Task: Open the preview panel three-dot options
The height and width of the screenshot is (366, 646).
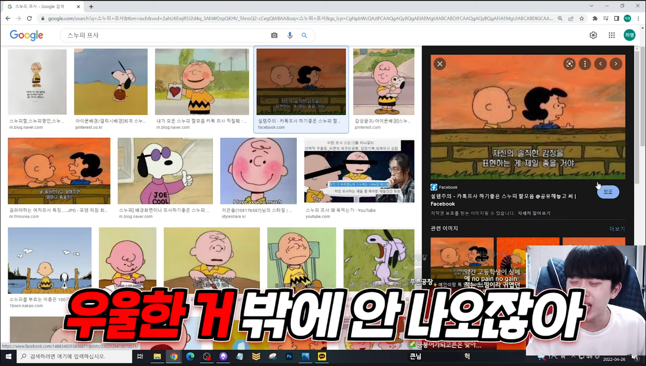Action: [585, 64]
